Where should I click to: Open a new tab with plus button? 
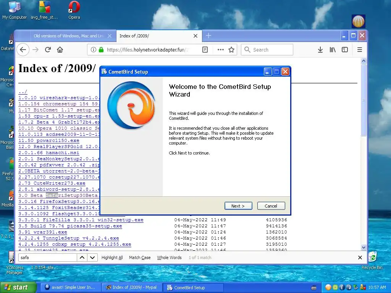click(208, 35)
